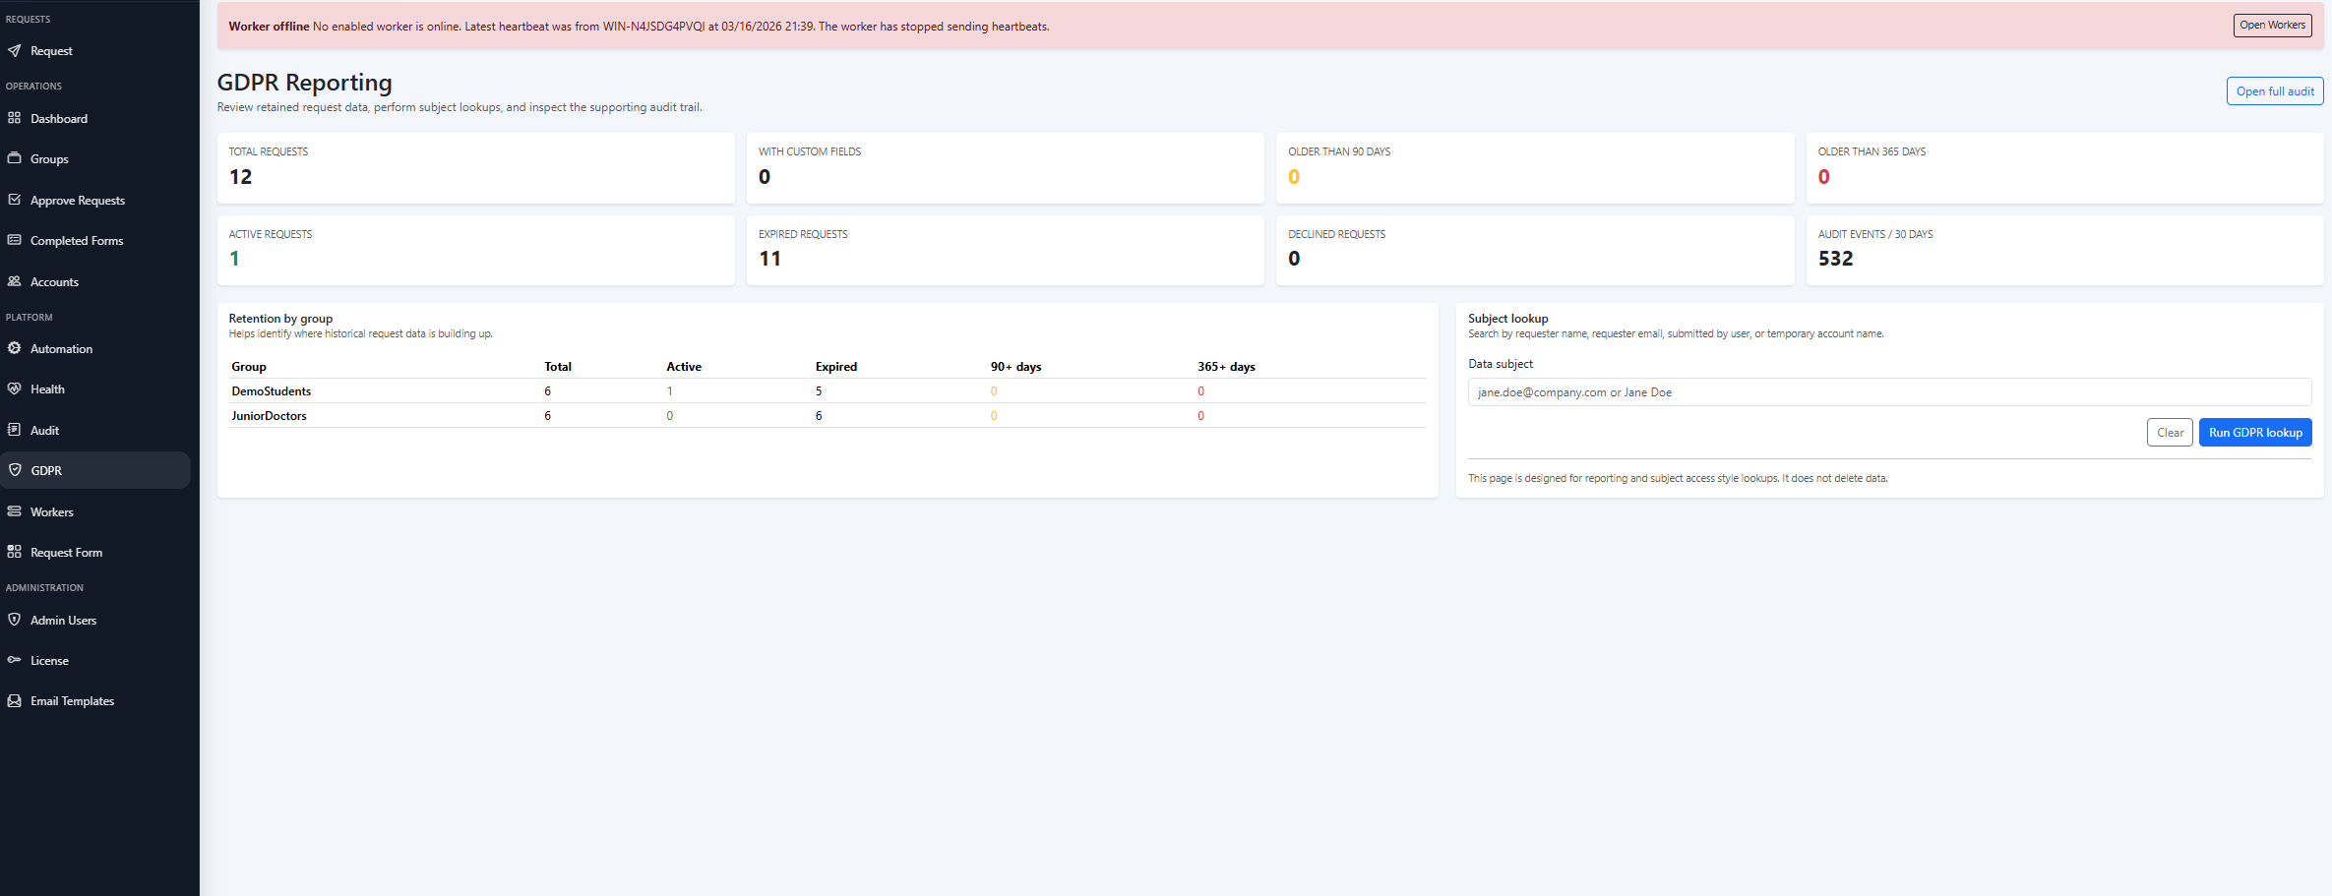
Task: Open the Completed Forms menu item
Action: [x=76, y=241]
